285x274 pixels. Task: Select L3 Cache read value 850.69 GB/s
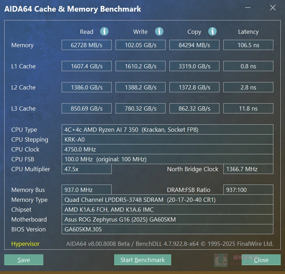[x=87, y=108]
